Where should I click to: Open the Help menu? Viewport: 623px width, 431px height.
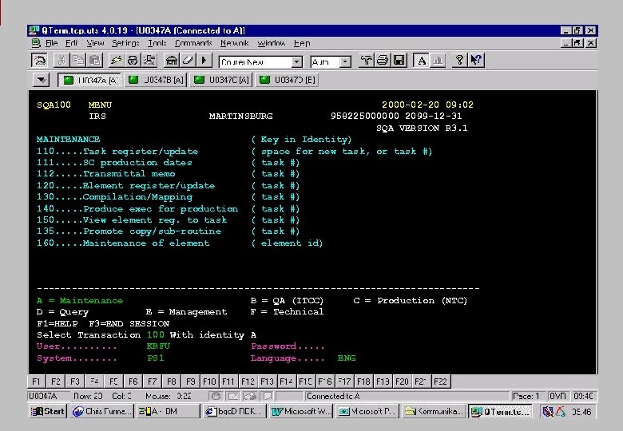point(302,43)
